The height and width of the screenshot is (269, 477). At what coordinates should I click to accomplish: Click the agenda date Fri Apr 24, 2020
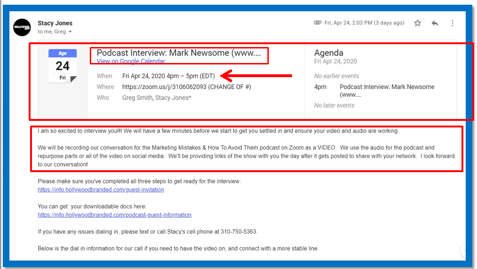335,62
